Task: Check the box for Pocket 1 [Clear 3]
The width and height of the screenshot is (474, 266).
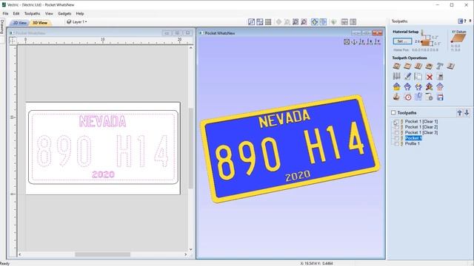Action: [x=397, y=133]
